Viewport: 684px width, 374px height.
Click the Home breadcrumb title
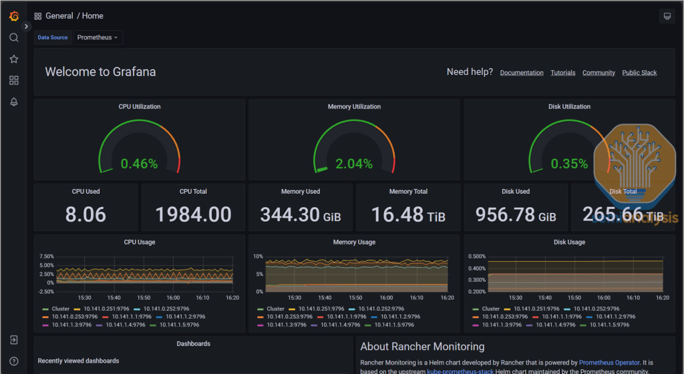tap(92, 15)
